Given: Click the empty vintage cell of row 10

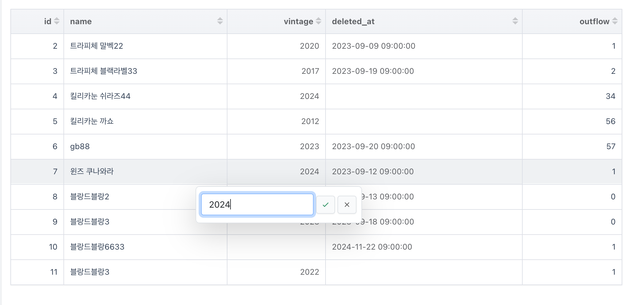Looking at the screenshot, I should pyautogui.click(x=276, y=247).
